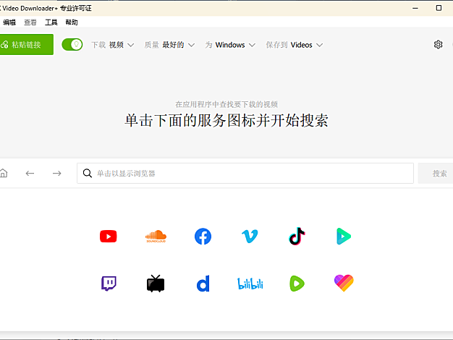Open SoundCloud service icon

point(156,237)
